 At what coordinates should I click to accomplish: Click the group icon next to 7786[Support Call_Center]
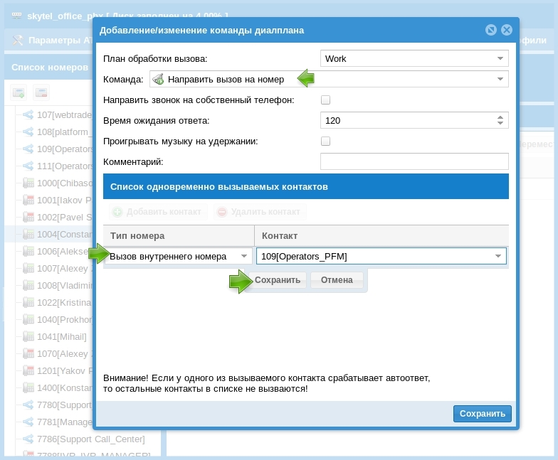(x=29, y=439)
